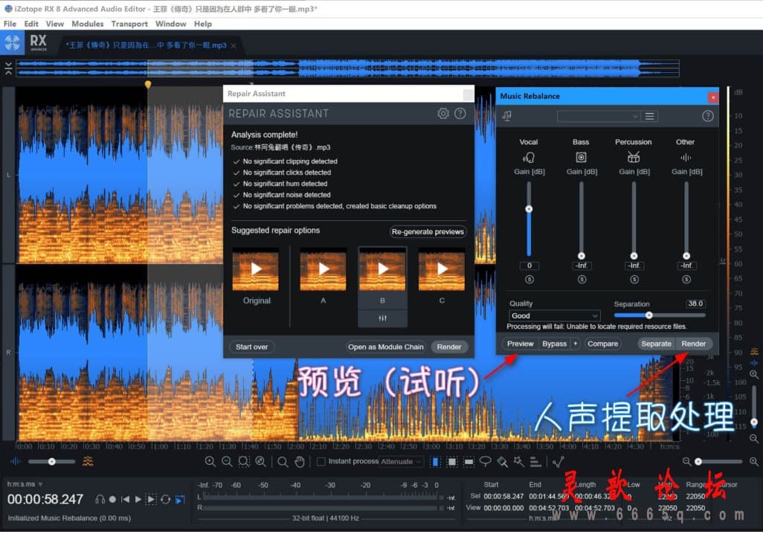Screen dimensions: 763x534
Task: Click Open as Module Chain
Action: coord(386,347)
